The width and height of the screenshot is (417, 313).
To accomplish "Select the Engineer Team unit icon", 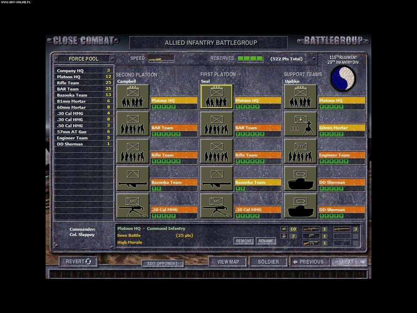I will coord(301,152).
